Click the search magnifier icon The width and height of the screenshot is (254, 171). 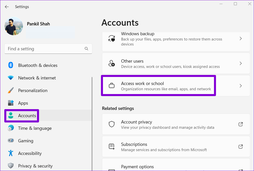point(87,49)
